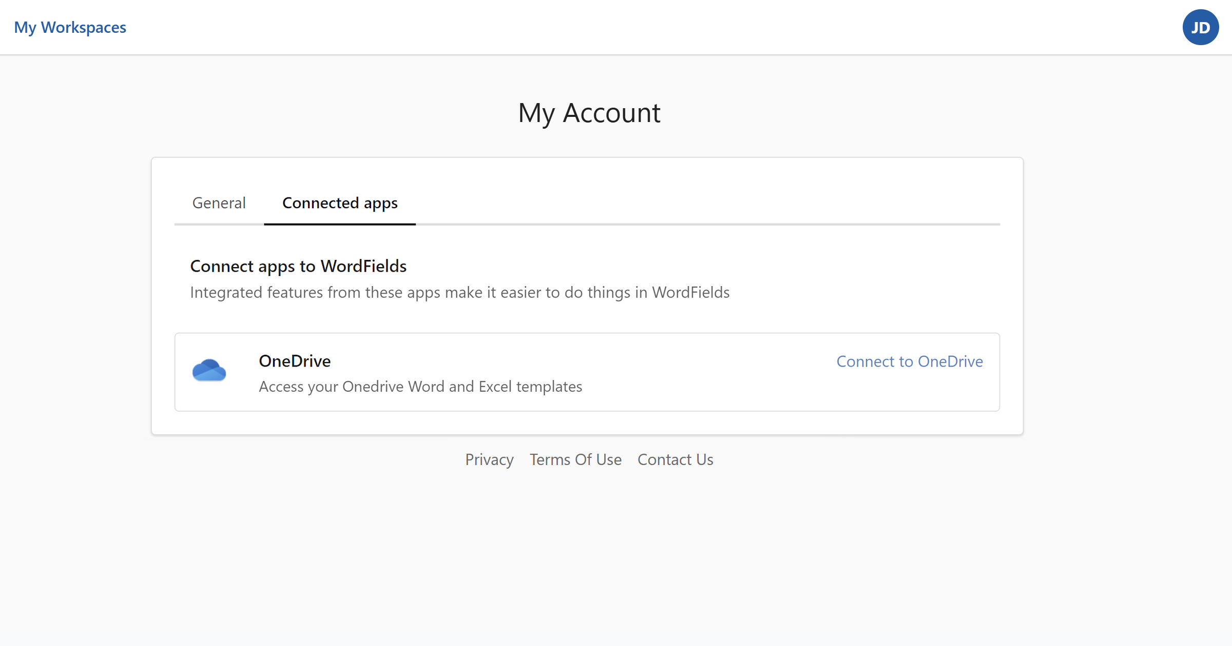Click the My Account heading

click(589, 113)
